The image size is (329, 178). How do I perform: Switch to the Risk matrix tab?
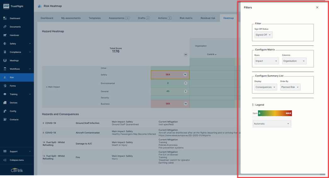(x=186, y=18)
